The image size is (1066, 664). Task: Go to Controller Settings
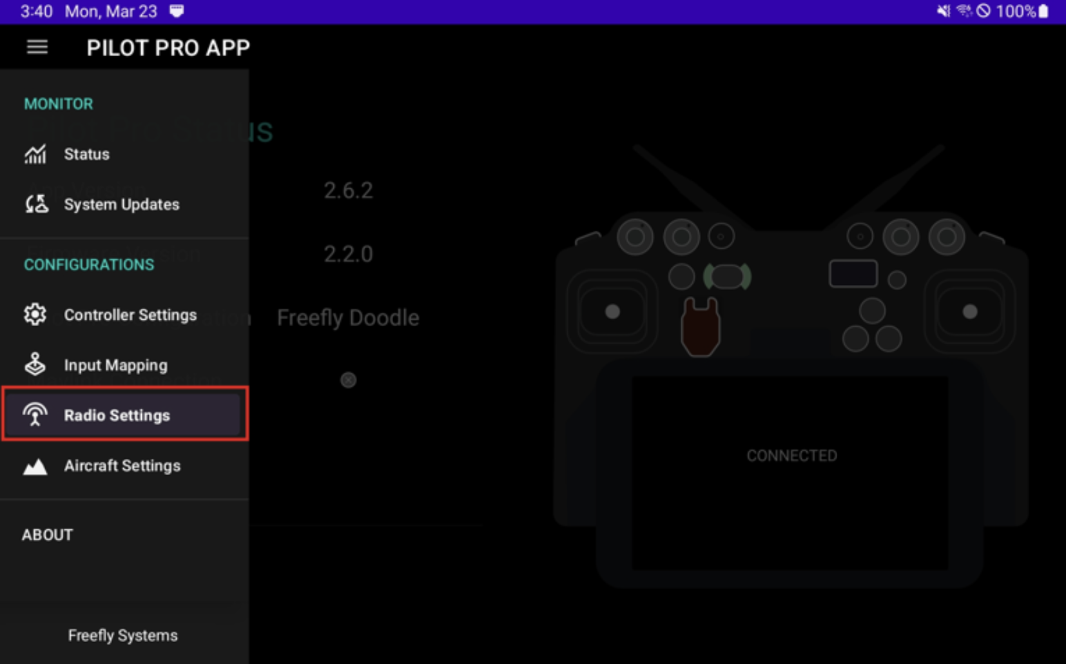124,315
